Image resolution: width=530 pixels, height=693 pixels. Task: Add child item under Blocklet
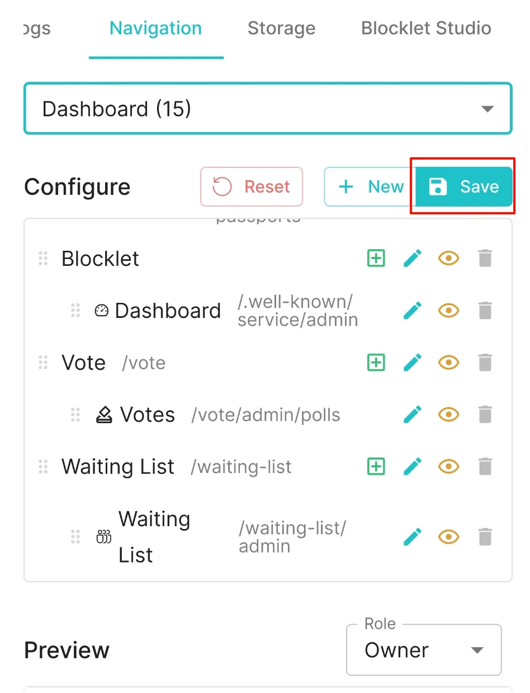[x=376, y=259]
